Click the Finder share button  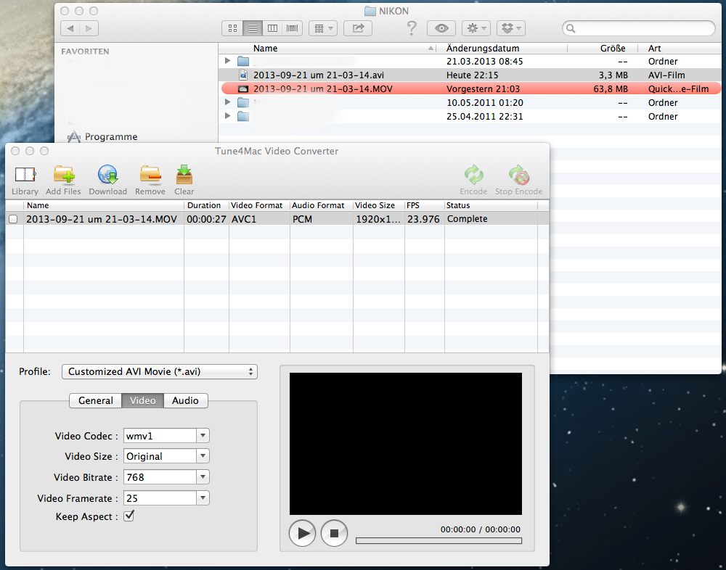358,28
